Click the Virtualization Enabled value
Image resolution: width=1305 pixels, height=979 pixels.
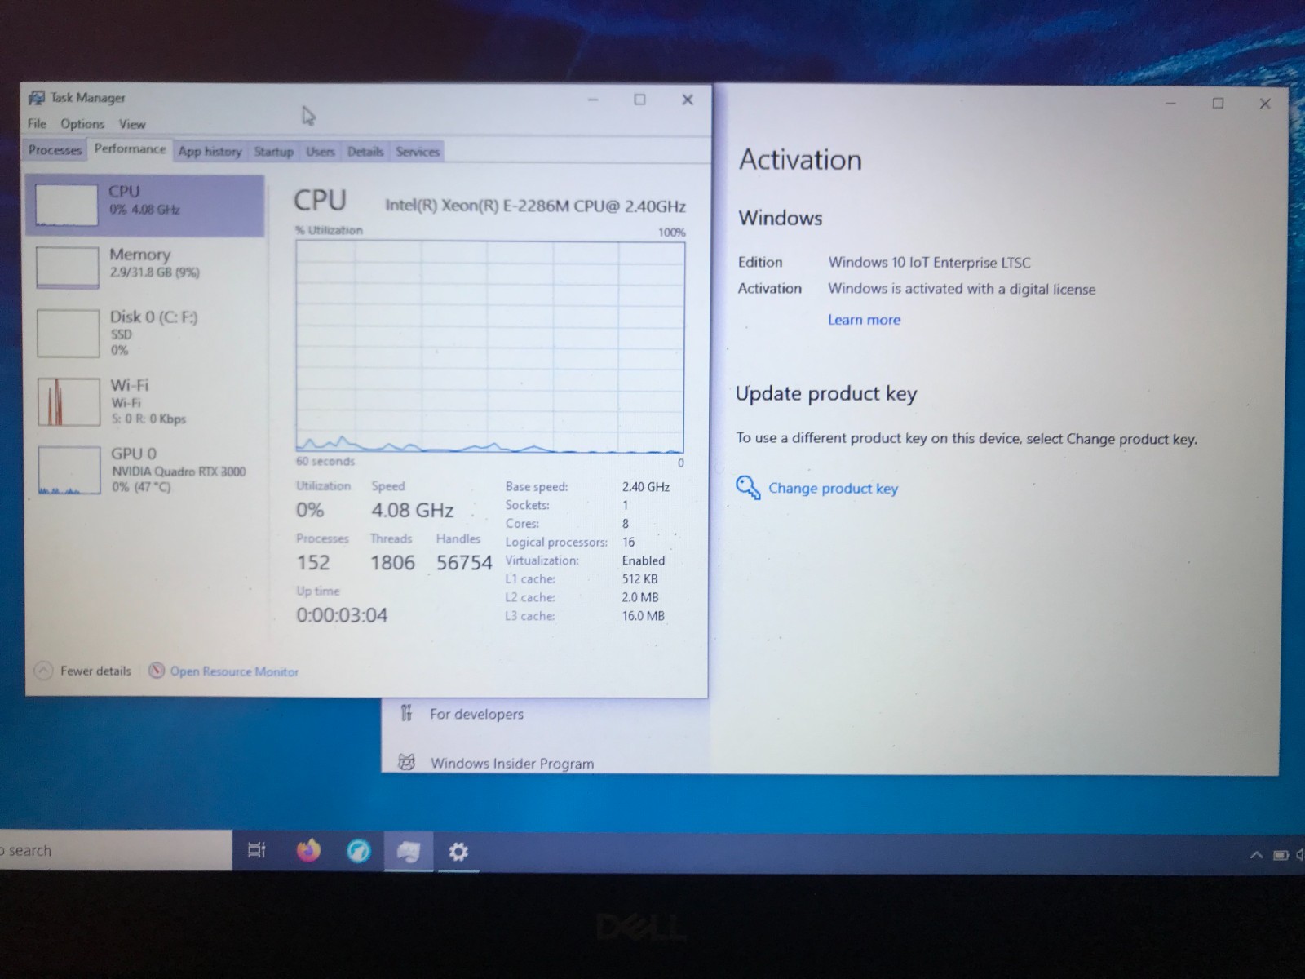(643, 560)
